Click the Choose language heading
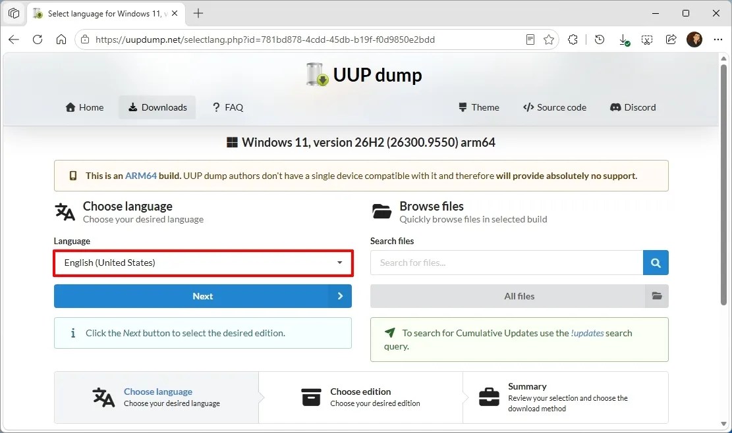The height and width of the screenshot is (433, 732). click(127, 206)
